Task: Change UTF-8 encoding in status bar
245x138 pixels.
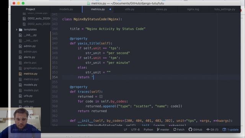Action: [x=135, y=130]
